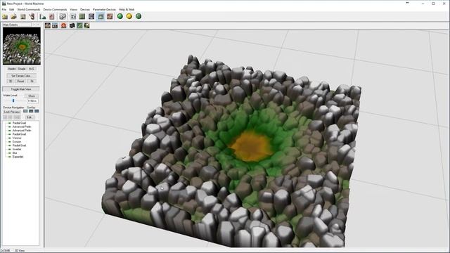This screenshot has width=450, height=253.
Task: Click the hand pointer toolbar icon
Action: coord(32,17)
